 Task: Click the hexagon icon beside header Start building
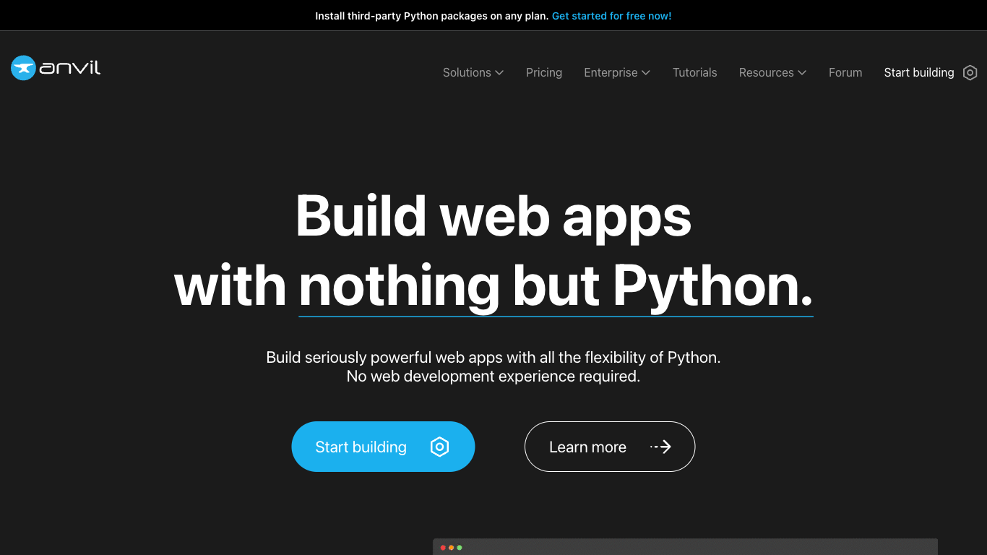click(970, 72)
